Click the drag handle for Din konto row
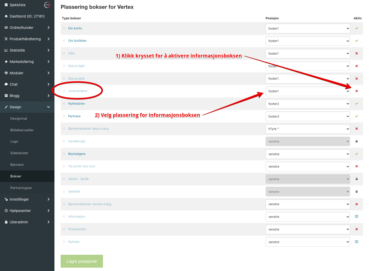 64,28
